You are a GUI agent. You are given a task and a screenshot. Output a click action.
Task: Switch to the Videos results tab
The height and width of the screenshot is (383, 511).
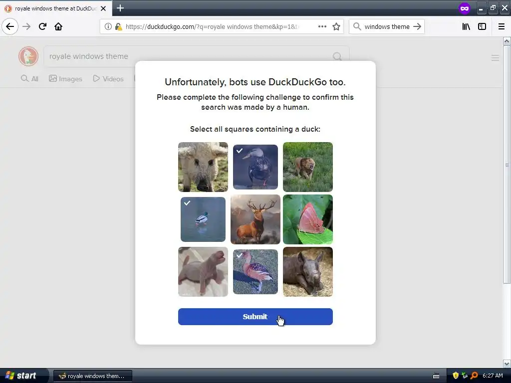[108, 78]
